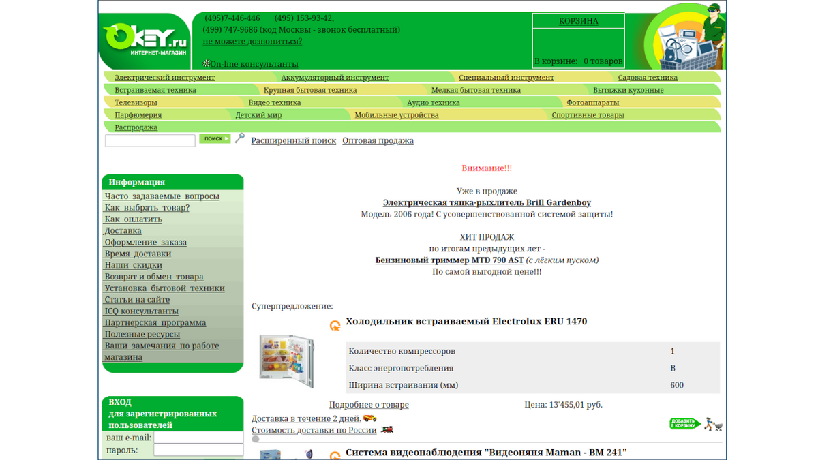
Task: Open Время доставки link
Action: click(138, 254)
